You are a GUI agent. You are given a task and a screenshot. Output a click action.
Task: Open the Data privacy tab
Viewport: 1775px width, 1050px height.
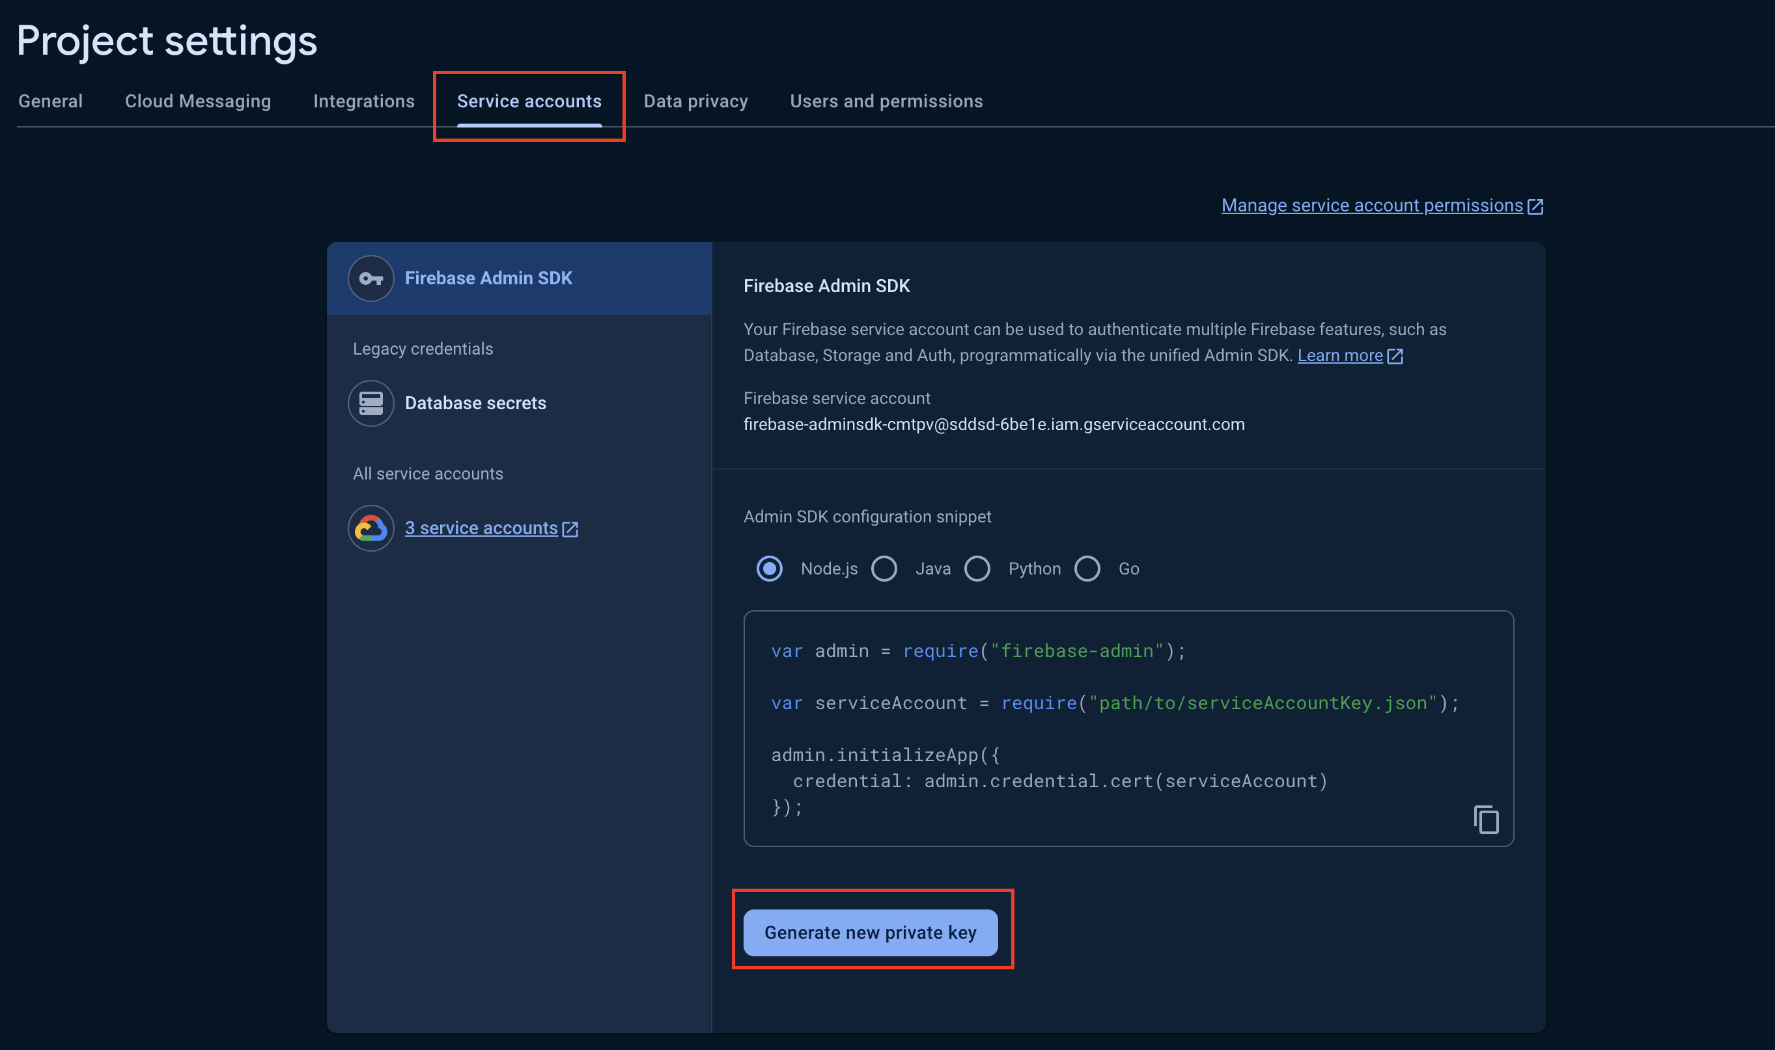tap(695, 101)
